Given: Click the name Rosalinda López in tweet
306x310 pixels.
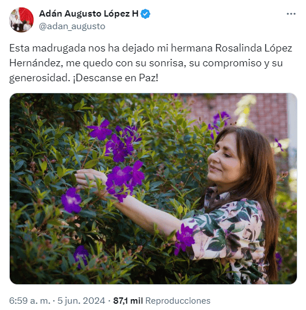Looking at the screenshot, I should [x=253, y=48].
